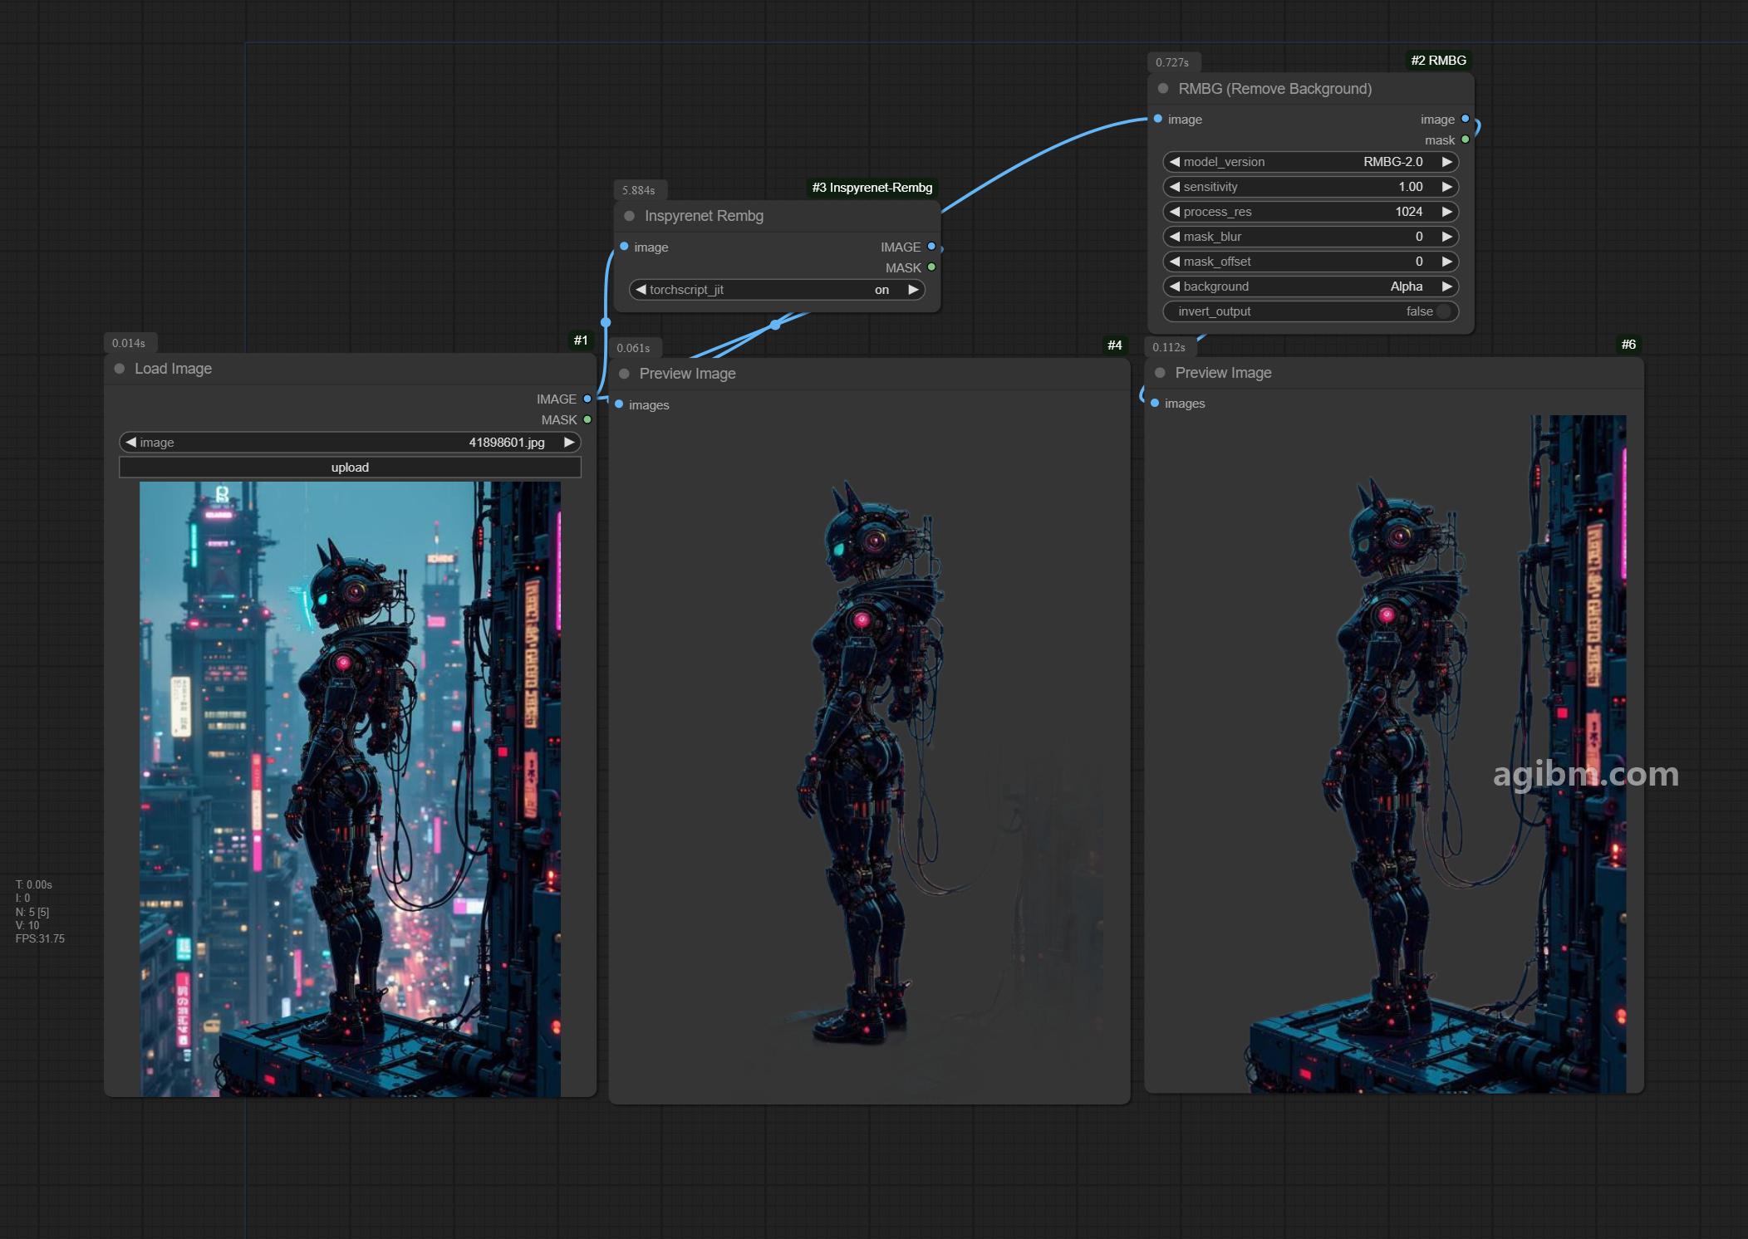Increase sensitivity with its right arrow

pos(1446,187)
